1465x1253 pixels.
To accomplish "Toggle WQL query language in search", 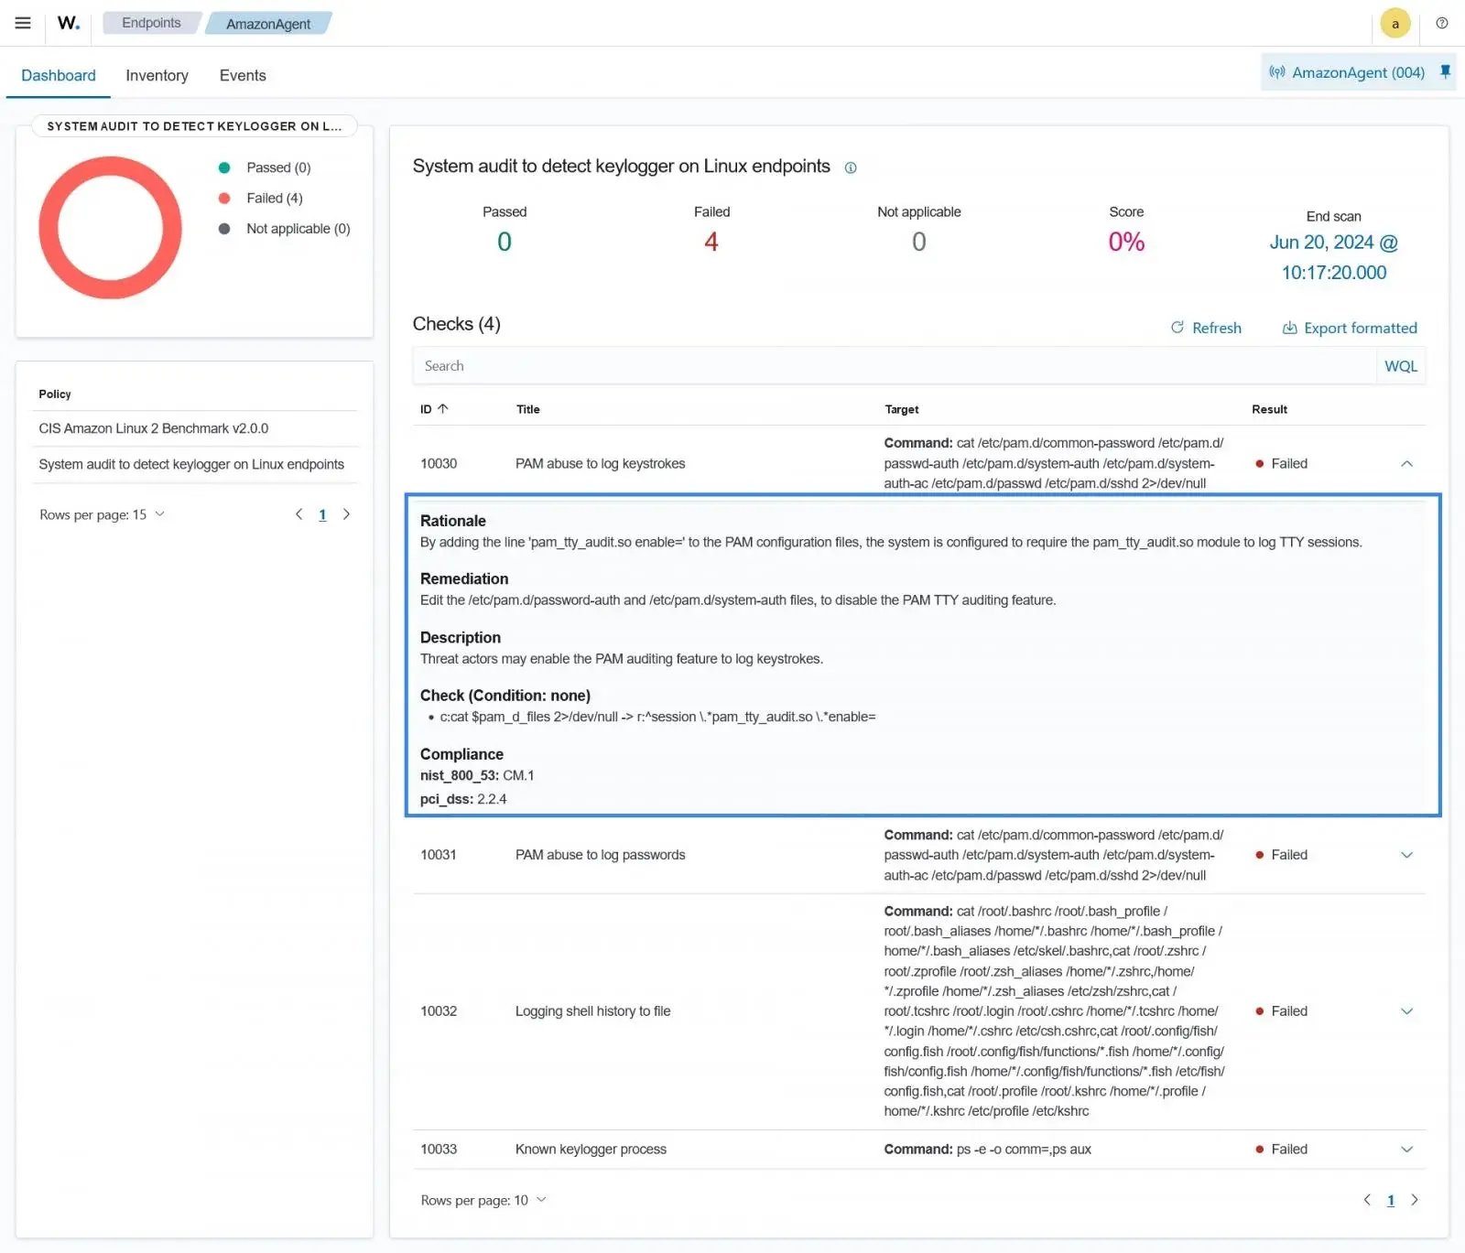I will coord(1400,366).
